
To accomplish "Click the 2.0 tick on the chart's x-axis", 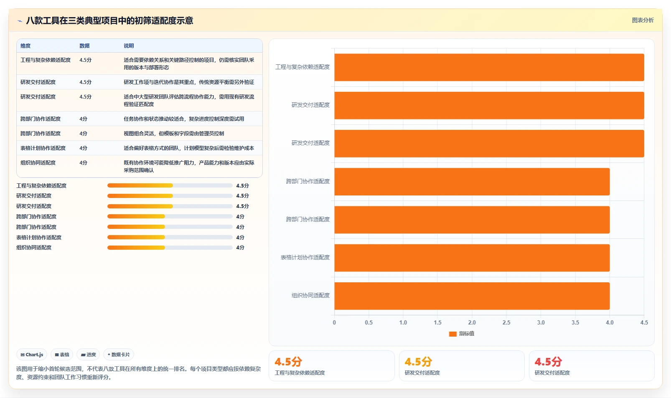I will point(472,322).
